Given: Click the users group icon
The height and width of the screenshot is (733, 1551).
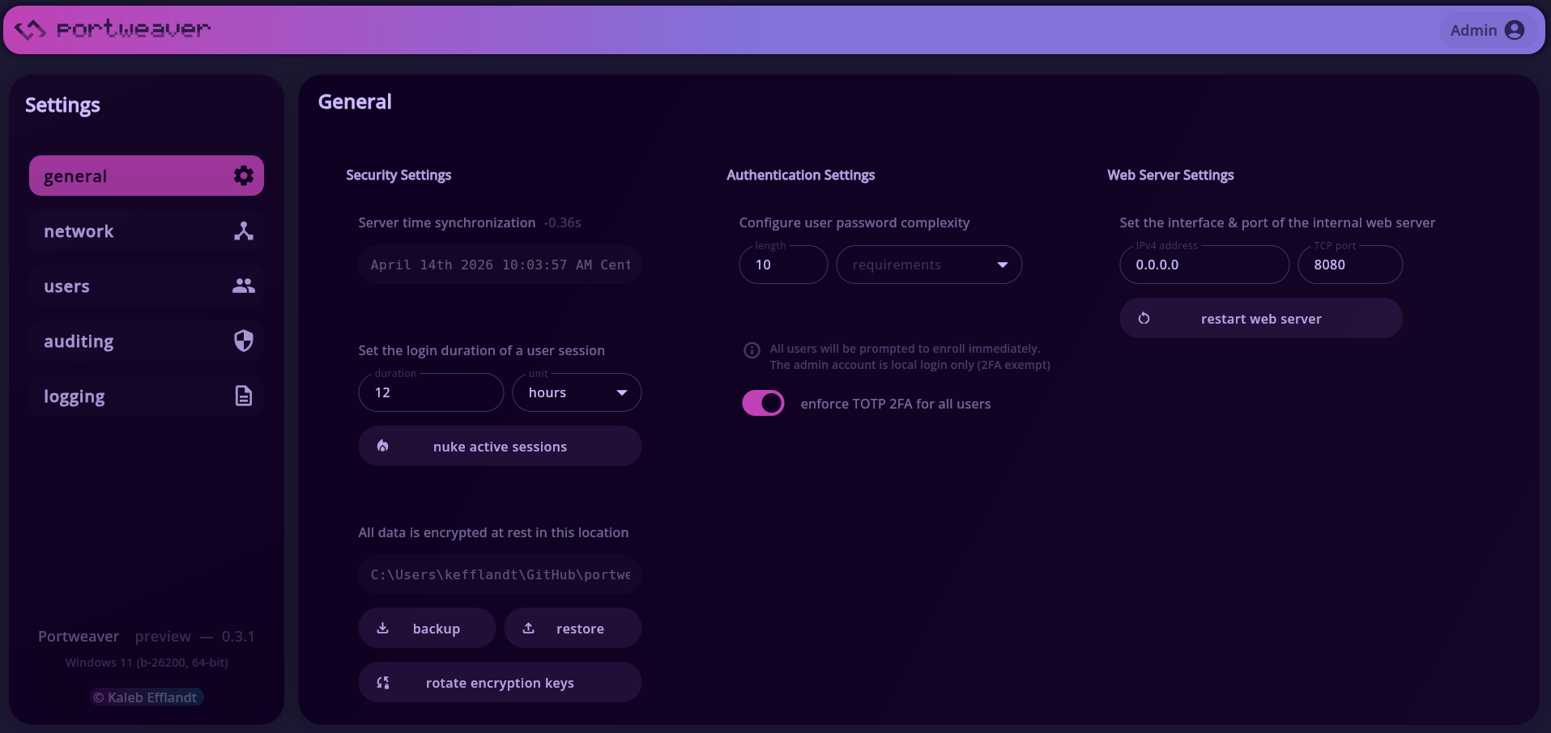Looking at the screenshot, I should [x=243, y=286].
